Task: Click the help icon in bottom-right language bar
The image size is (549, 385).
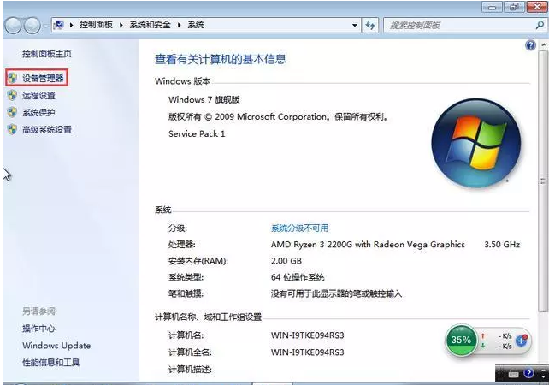Action: [x=529, y=373]
